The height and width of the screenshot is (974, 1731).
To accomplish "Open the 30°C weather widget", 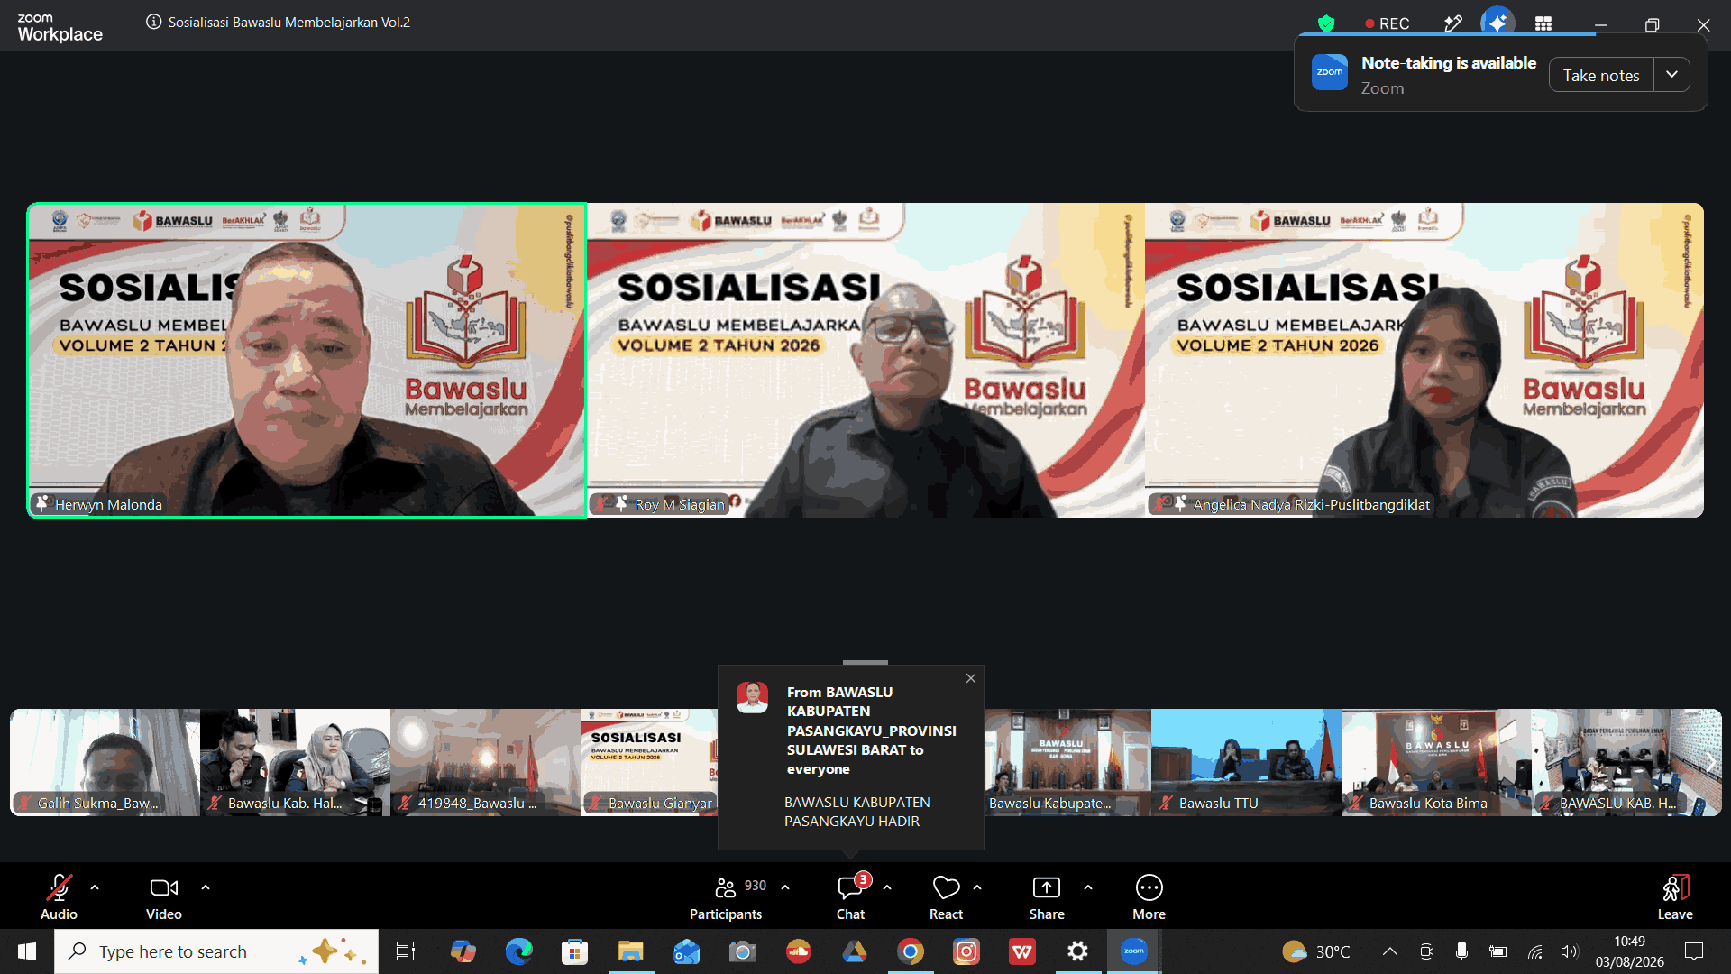I will click(1316, 951).
